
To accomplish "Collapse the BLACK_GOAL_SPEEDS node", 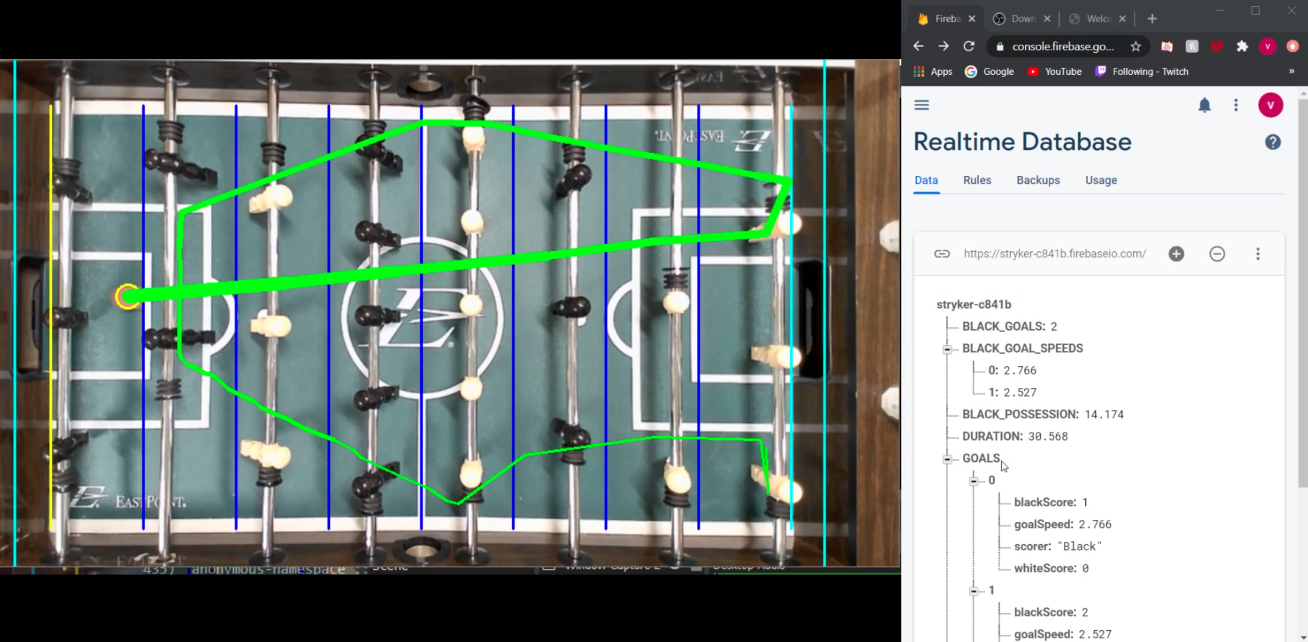I will coord(947,349).
